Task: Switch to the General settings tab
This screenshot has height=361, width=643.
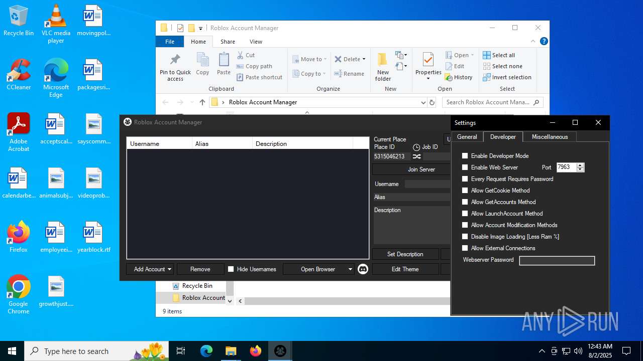Action: [x=467, y=137]
